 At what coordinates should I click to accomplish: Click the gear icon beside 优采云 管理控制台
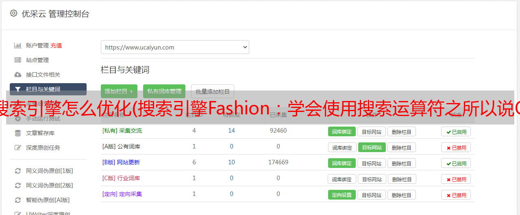[x=14, y=13]
